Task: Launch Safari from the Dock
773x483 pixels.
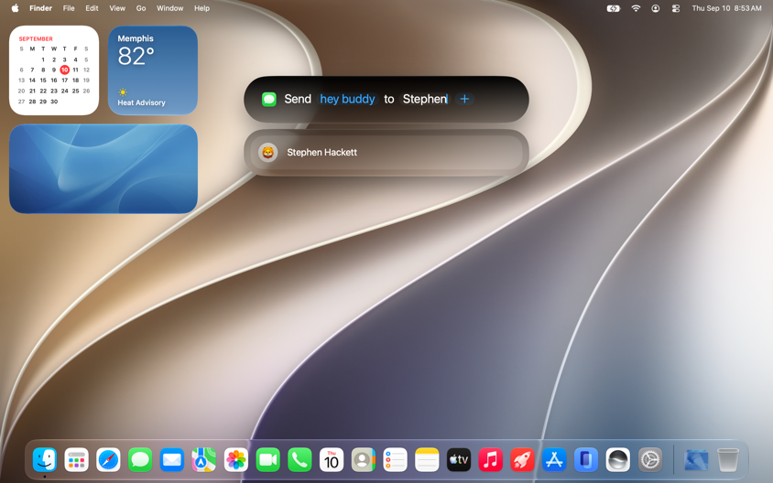Action: pyautogui.click(x=108, y=460)
